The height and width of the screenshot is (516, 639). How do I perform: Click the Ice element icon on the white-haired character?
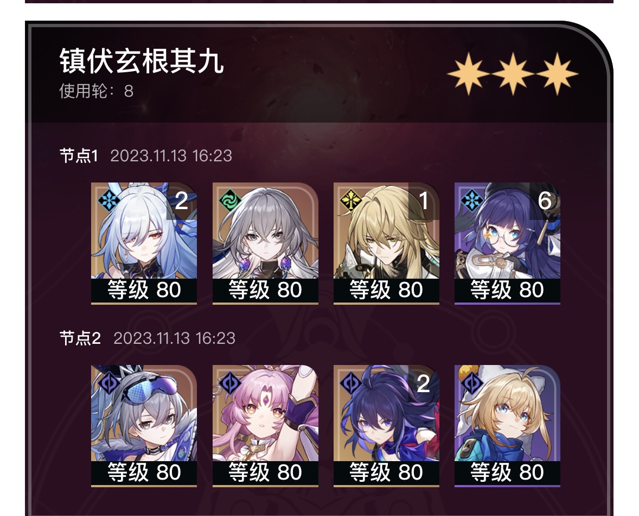tap(109, 200)
